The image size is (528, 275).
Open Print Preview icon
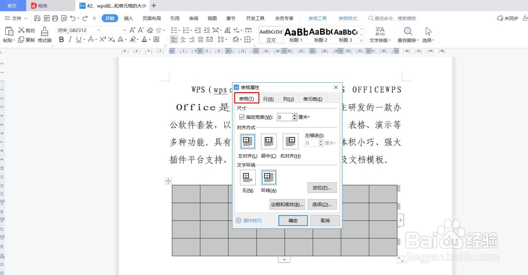[x=64, y=18]
